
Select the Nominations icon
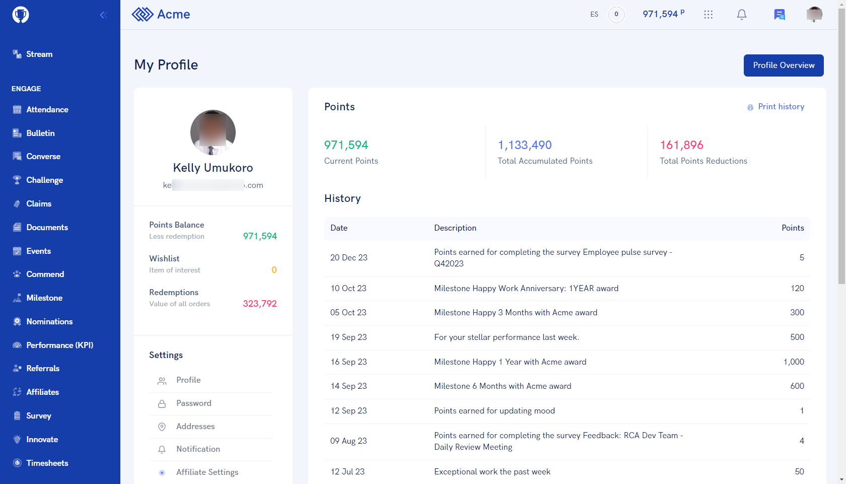tap(17, 321)
